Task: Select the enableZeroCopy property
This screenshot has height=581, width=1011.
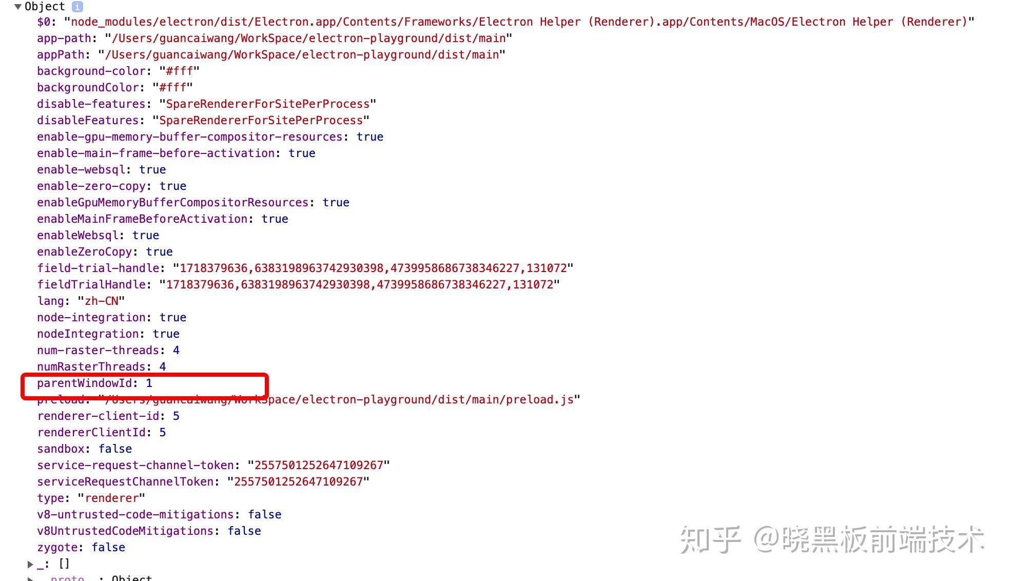Action: click(x=105, y=251)
